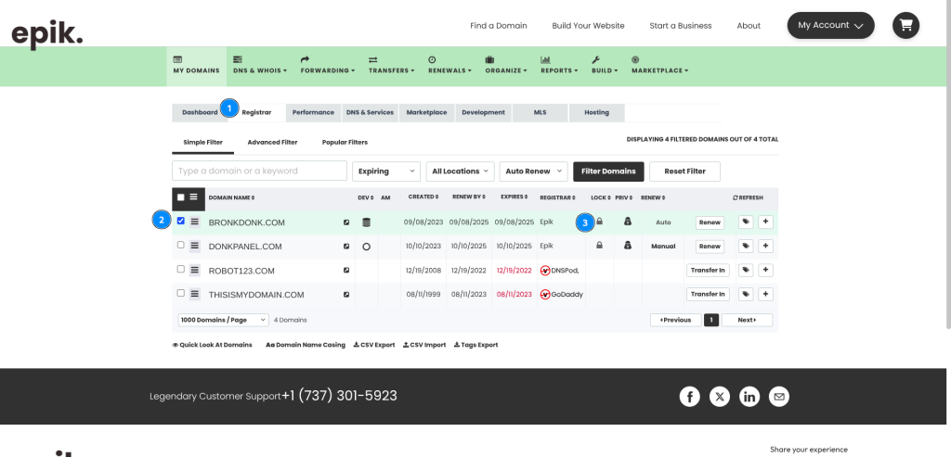Click external link icon for THISISMYDOMAIN.COM
The width and height of the screenshot is (951, 457).
pos(346,295)
